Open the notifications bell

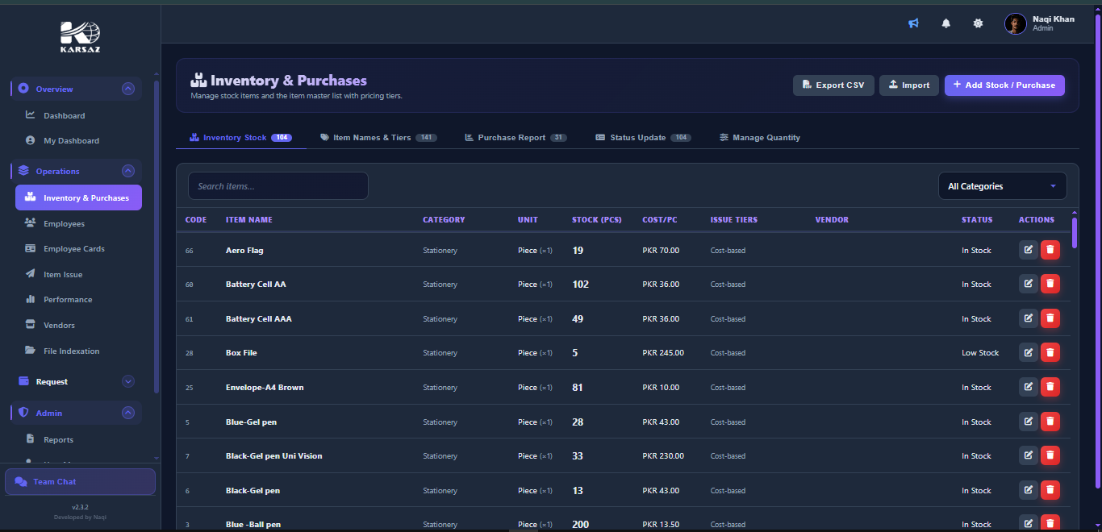tap(946, 23)
